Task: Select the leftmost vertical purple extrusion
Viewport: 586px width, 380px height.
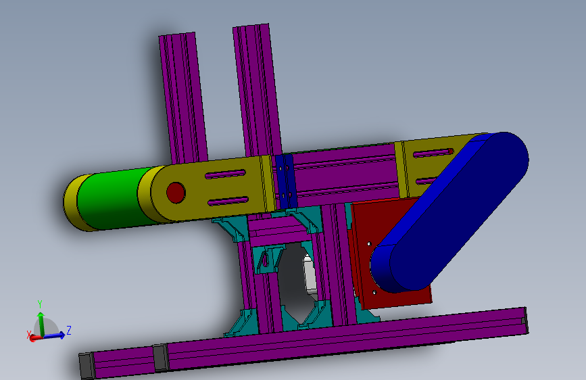Action: click(183, 97)
